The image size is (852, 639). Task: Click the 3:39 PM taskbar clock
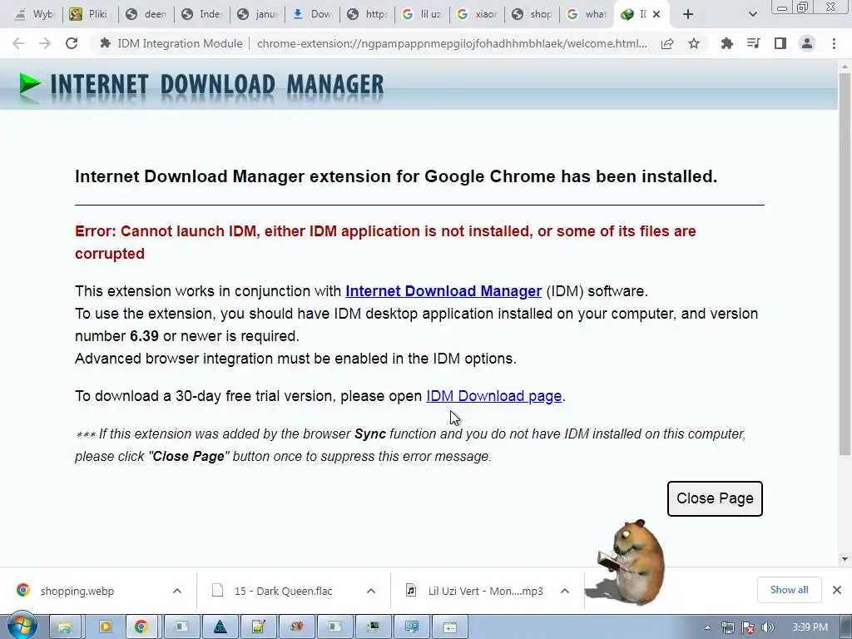point(810,627)
